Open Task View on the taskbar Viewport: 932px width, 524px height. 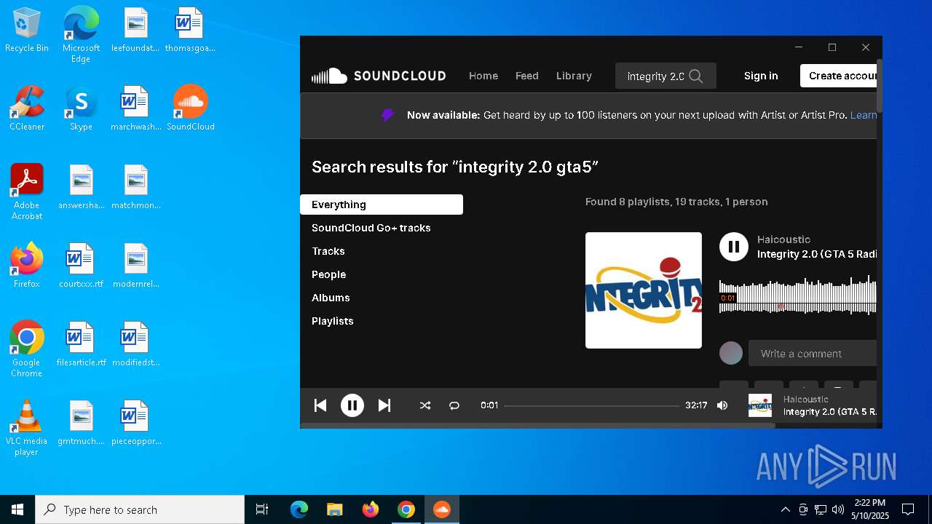click(262, 509)
